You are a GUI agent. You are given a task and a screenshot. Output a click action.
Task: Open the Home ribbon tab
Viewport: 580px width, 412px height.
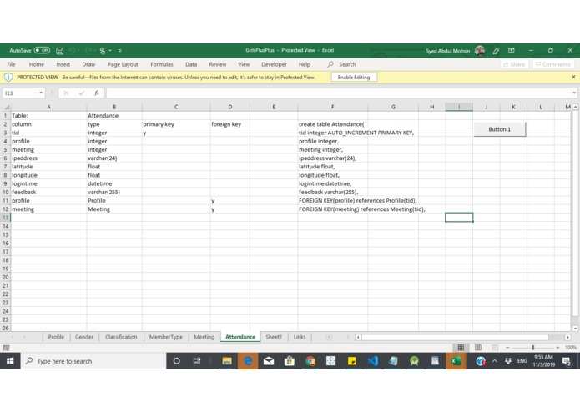point(36,64)
